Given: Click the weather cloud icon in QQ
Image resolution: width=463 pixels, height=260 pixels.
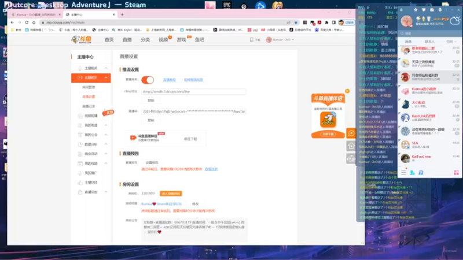Looking at the screenshot, I should [455, 20].
